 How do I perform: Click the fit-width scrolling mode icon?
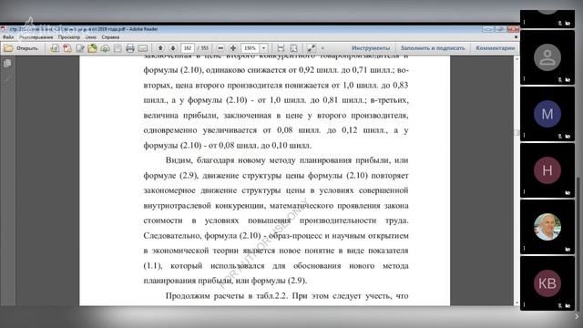pos(281,48)
